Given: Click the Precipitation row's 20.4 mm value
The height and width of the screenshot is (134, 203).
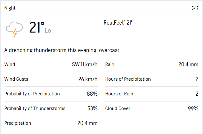Looking at the screenshot, I should (x=87, y=123).
